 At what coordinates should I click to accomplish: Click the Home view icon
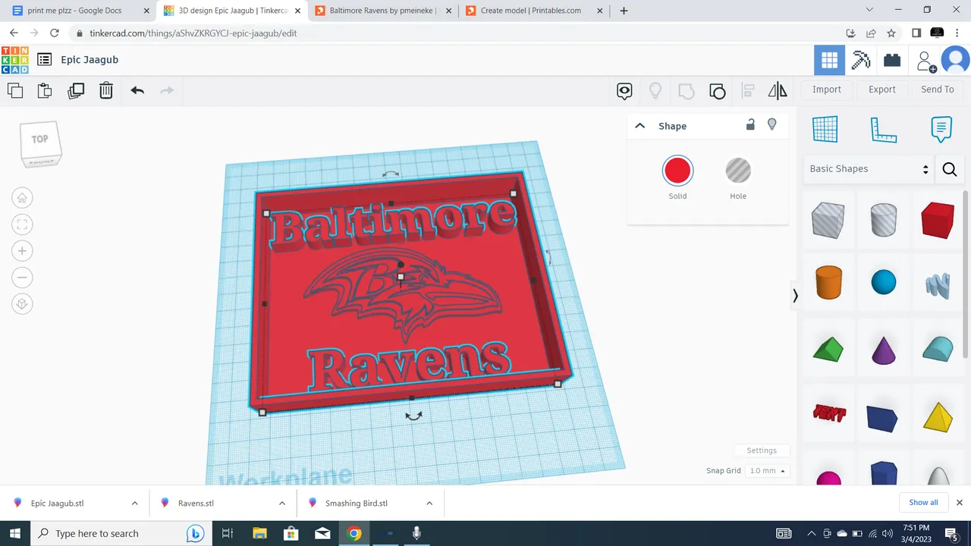coord(22,197)
